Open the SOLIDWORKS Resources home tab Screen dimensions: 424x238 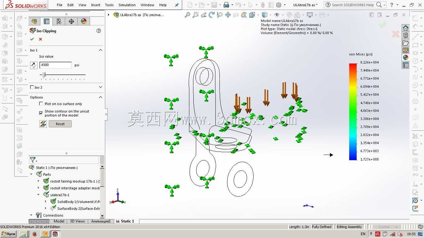(x=406, y=28)
